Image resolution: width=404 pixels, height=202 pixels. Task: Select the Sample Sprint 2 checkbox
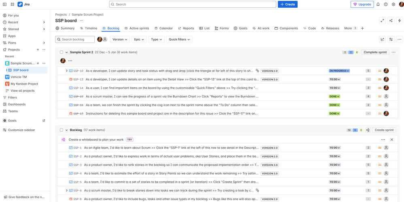tap(61, 52)
